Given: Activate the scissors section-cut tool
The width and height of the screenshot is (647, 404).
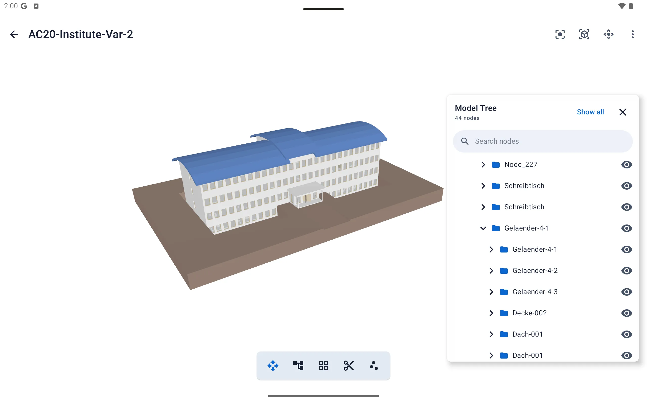Looking at the screenshot, I should pos(349,366).
